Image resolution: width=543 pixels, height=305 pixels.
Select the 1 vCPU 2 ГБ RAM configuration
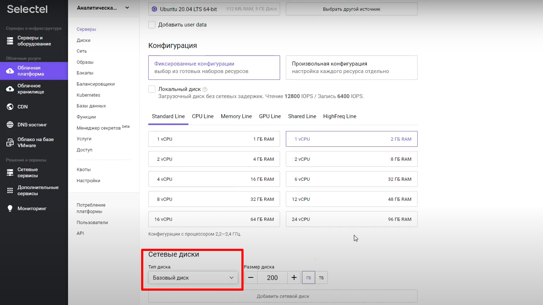(352, 139)
